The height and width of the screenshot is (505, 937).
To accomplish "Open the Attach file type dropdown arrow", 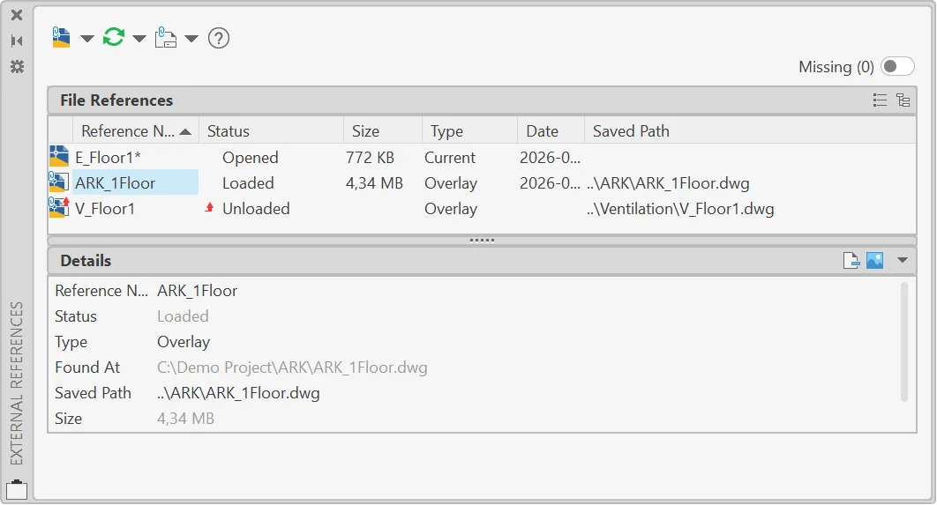I will (x=87, y=39).
